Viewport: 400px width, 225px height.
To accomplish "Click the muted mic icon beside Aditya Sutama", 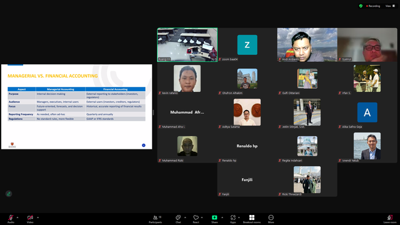I will 220,126.
